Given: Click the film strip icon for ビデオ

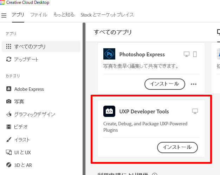Looking at the screenshot, I should [x=9, y=127].
